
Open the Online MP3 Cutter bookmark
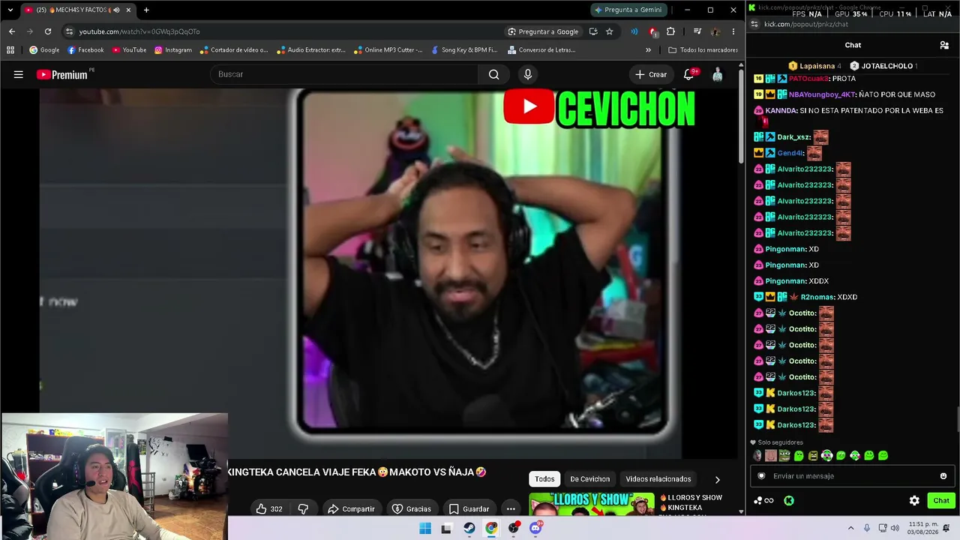389,50
